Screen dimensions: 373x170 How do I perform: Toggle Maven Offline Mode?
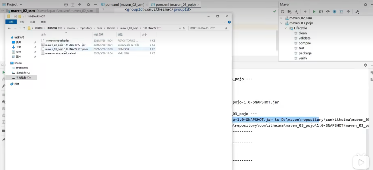[327, 12]
